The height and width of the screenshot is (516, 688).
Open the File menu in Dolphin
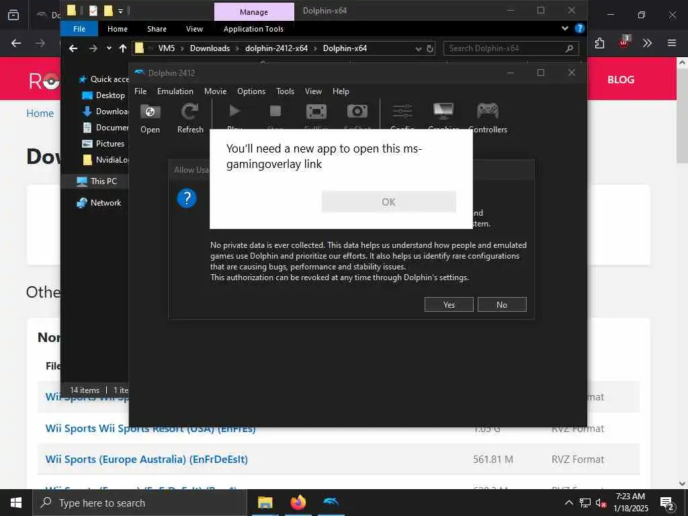coord(140,91)
